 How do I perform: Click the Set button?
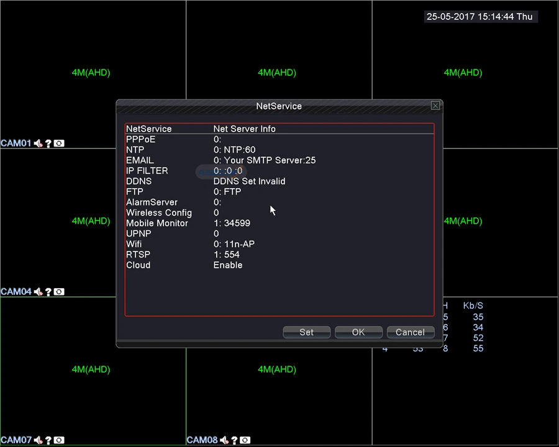307,332
